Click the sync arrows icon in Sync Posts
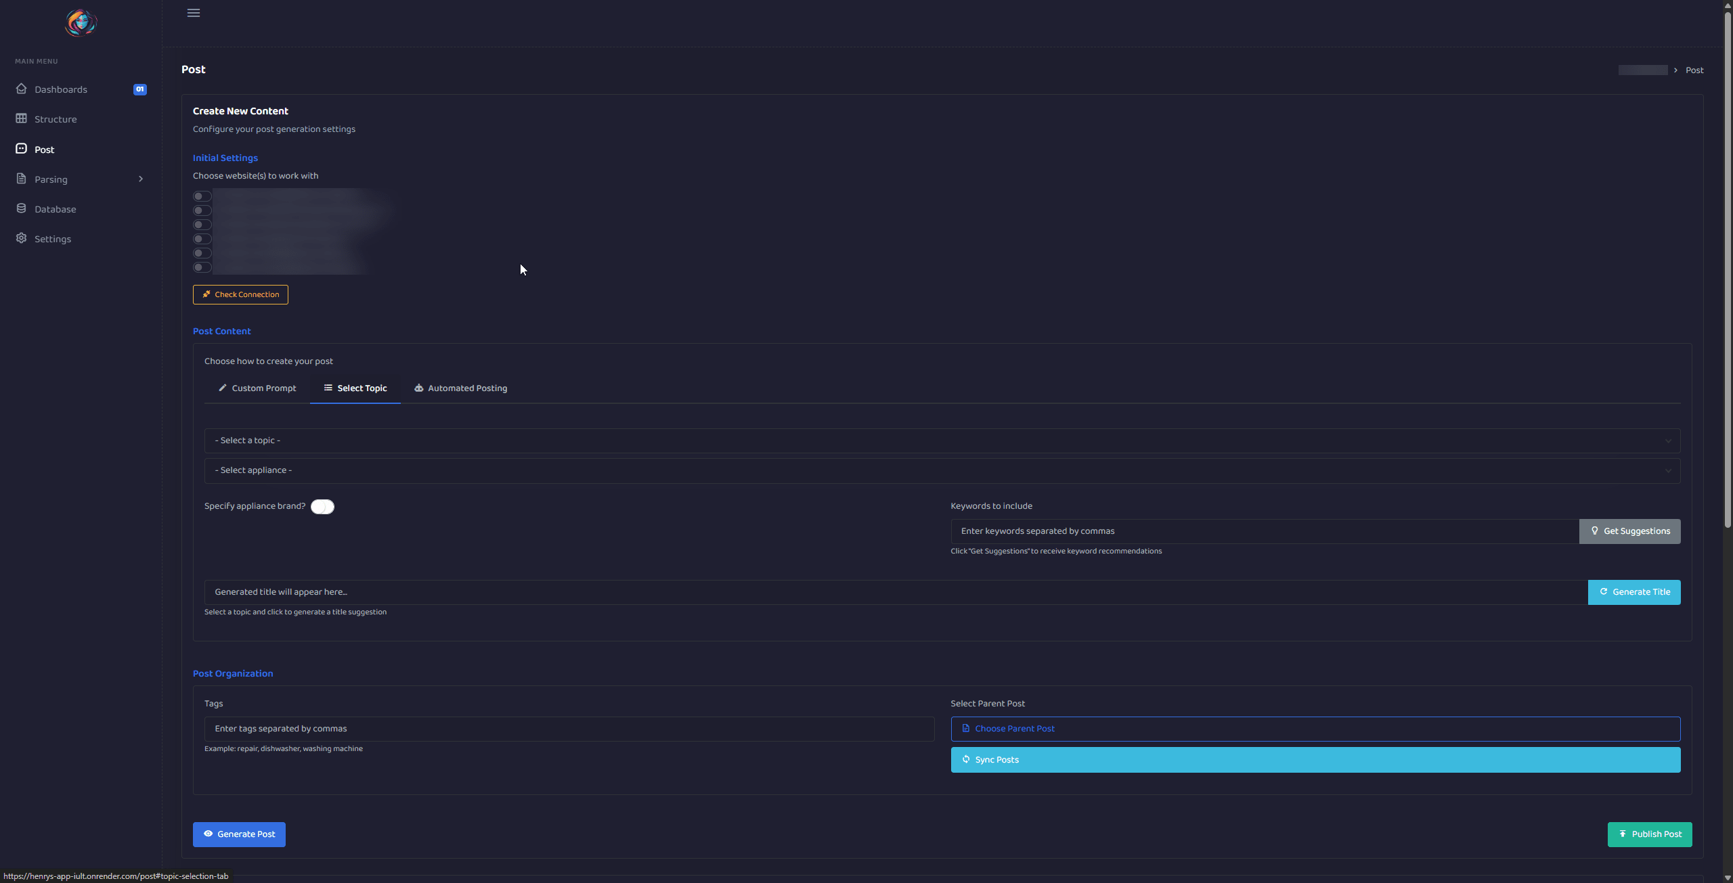The height and width of the screenshot is (883, 1733). click(x=966, y=759)
